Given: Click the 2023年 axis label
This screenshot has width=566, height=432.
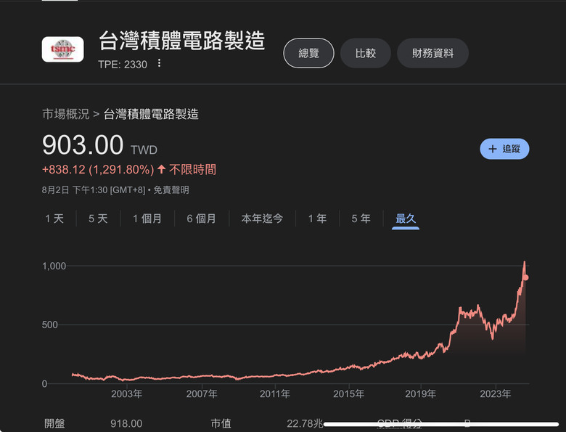Looking at the screenshot, I should [496, 394].
